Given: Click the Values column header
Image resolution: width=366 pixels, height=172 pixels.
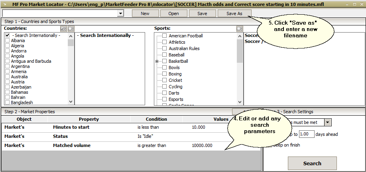Looking at the screenshot, I should tap(221, 119).
